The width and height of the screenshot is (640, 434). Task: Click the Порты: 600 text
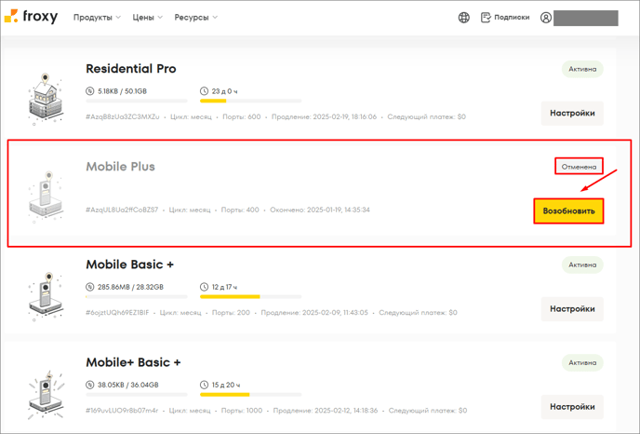pos(242,116)
